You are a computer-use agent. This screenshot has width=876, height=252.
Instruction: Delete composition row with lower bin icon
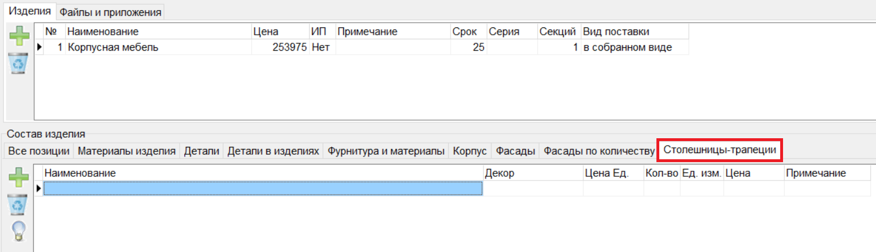(x=18, y=204)
